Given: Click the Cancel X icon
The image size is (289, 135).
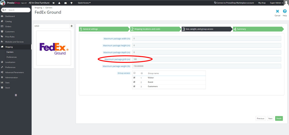Looking at the screenshot, I should [x=277, y=11].
